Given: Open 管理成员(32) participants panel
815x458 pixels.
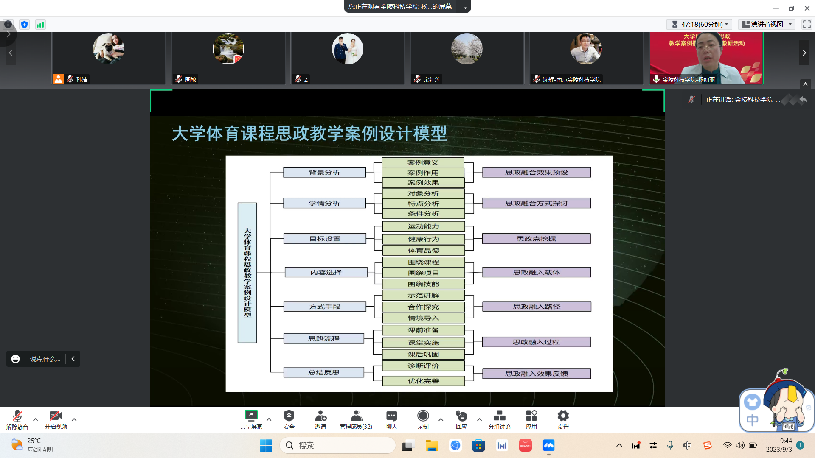Looking at the screenshot, I should click(356, 416).
